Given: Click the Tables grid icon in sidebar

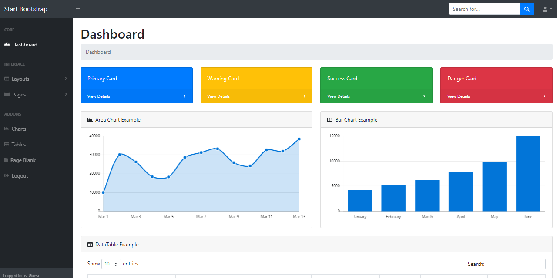Looking at the screenshot, I should click(7, 145).
